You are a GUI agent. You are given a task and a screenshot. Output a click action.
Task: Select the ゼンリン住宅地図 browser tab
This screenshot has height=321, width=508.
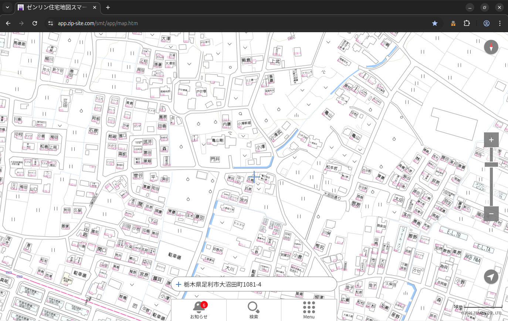point(55,7)
